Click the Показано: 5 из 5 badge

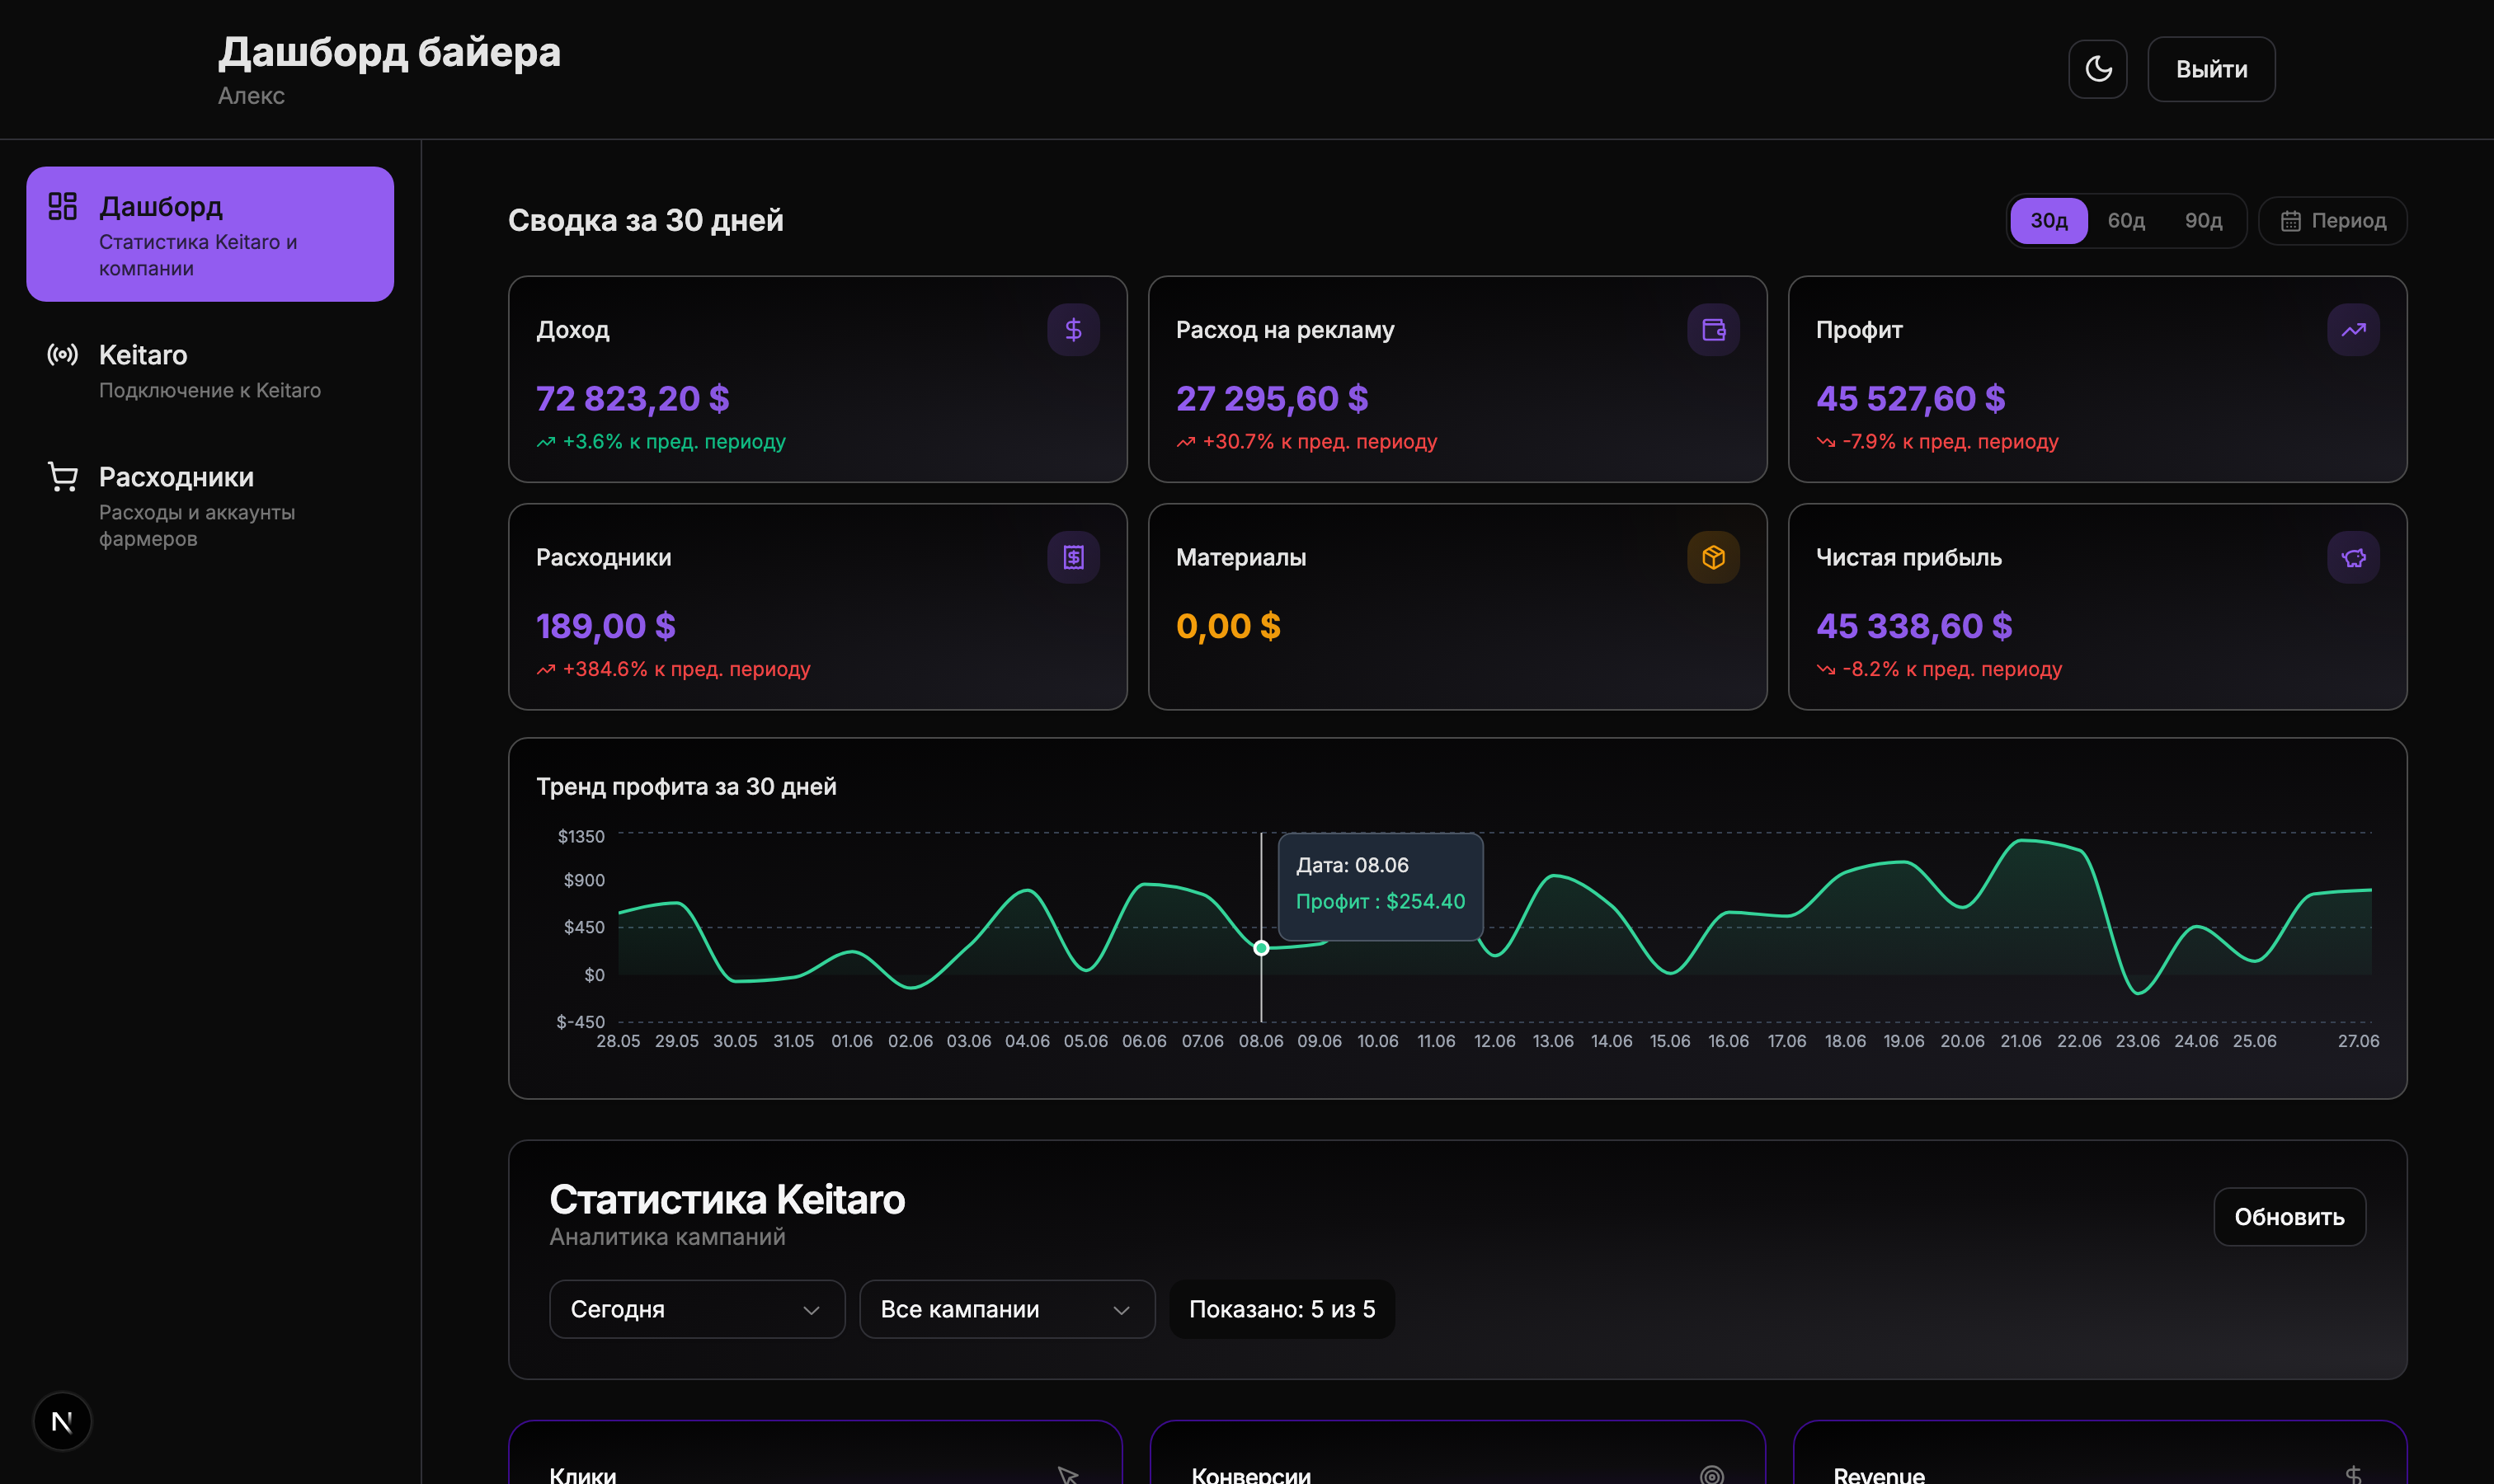(x=1282, y=1309)
